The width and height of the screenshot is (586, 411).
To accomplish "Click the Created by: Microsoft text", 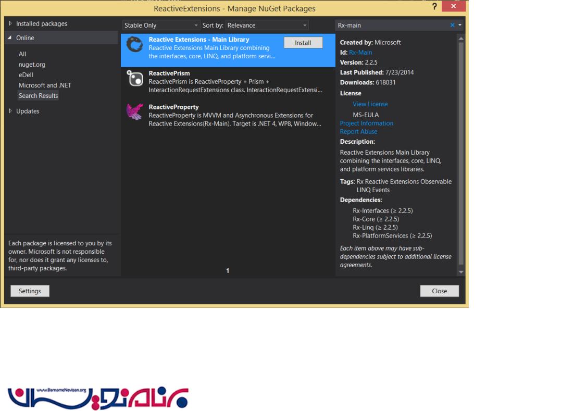I will 370,42.
